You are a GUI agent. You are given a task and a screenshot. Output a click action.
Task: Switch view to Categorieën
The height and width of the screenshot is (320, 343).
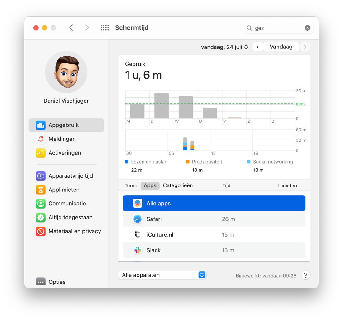click(178, 185)
